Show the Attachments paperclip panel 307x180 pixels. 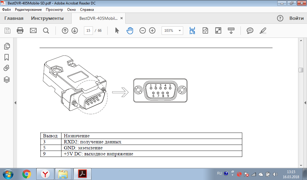pos(7,68)
